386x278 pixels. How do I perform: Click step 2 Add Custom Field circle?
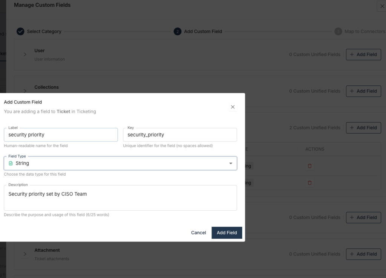[x=177, y=32]
